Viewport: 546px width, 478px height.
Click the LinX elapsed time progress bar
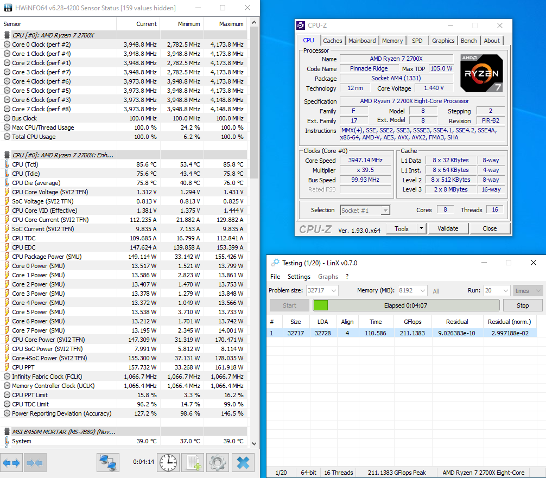(x=406, y=305)
